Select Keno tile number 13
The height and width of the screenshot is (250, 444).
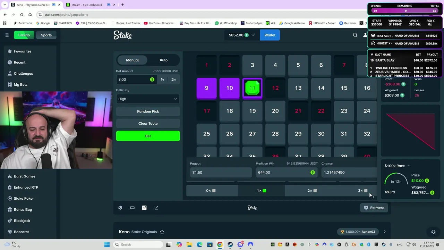[298, 88]
